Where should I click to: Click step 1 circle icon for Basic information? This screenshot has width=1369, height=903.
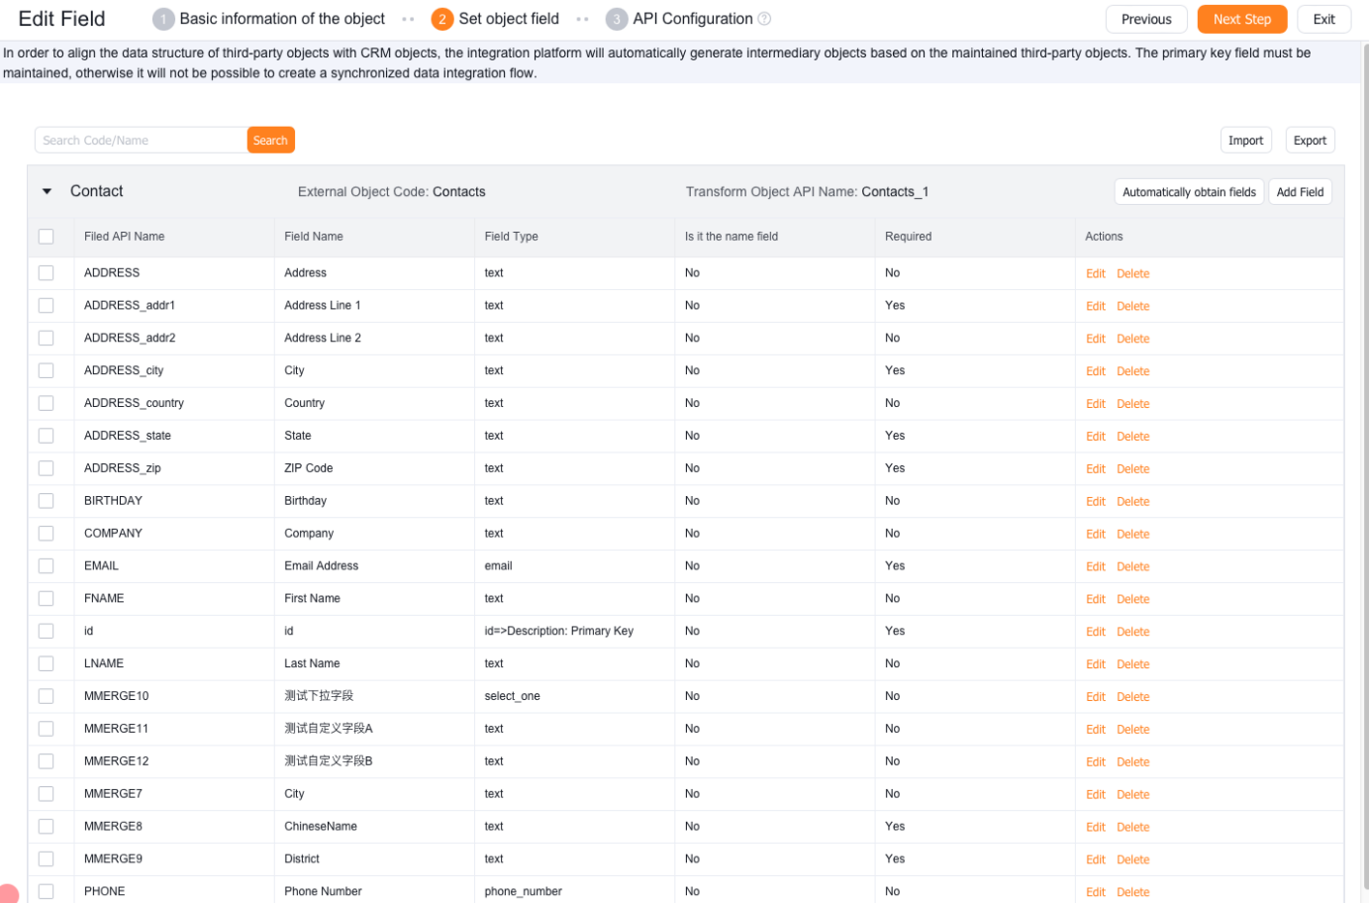pos(163,19)
